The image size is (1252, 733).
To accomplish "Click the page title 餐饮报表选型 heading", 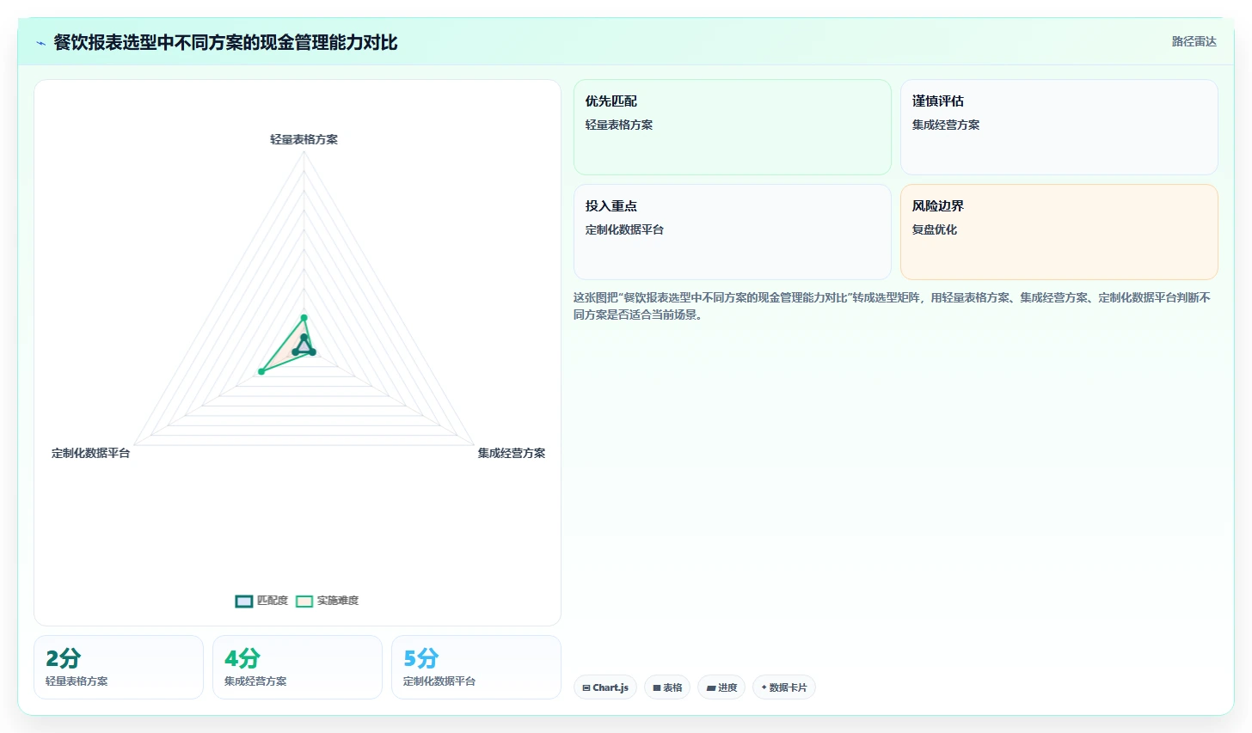I will click(x=225, y=43).
